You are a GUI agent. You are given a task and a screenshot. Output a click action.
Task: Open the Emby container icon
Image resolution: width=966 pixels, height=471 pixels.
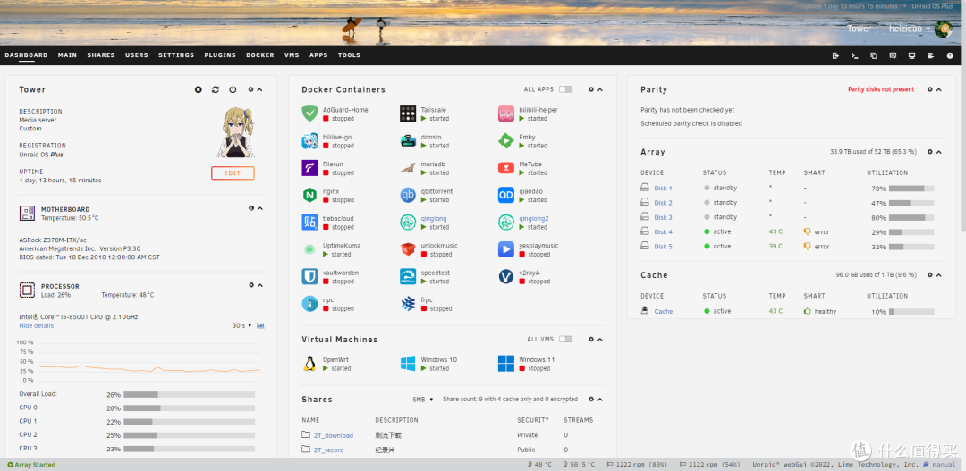505,141
